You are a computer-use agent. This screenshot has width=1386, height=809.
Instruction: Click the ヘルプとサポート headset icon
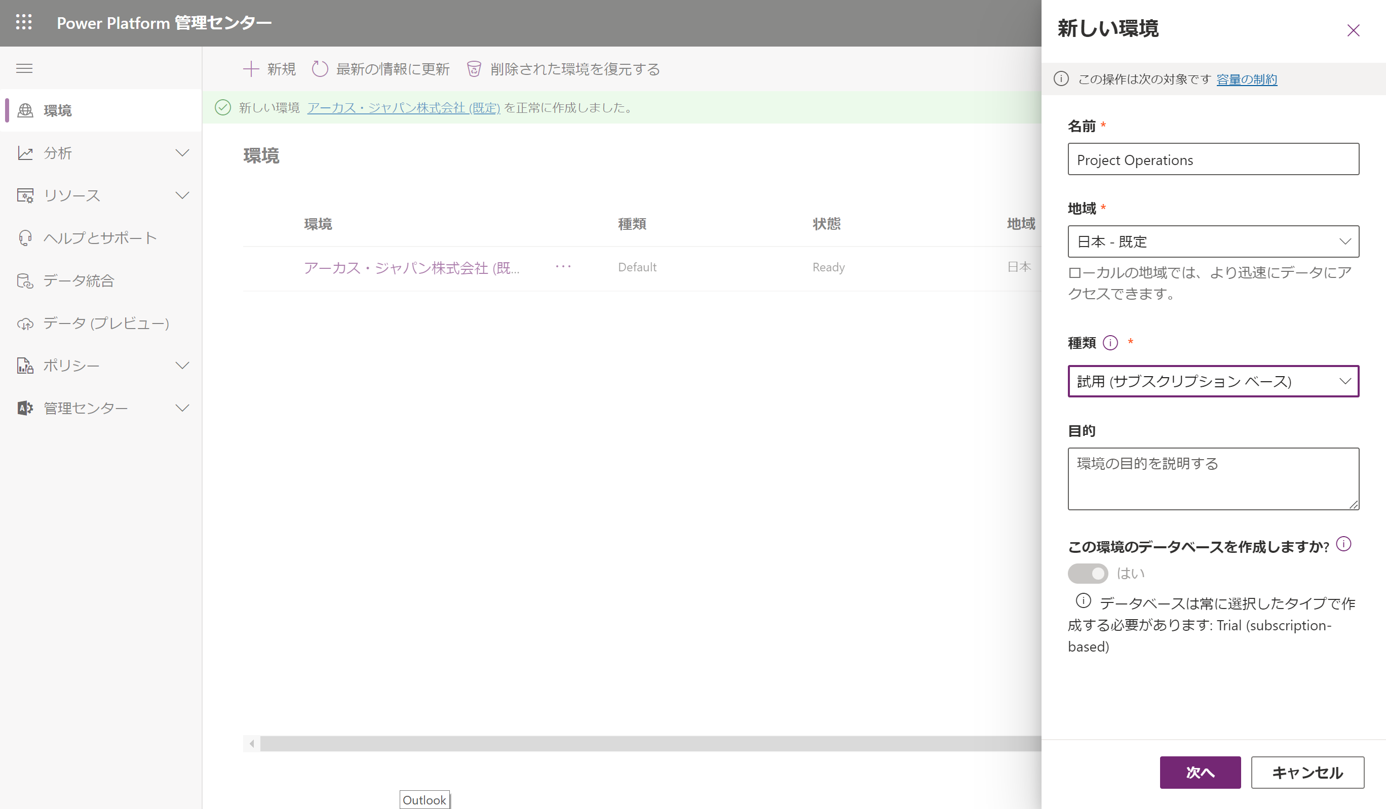coord(25,238)
